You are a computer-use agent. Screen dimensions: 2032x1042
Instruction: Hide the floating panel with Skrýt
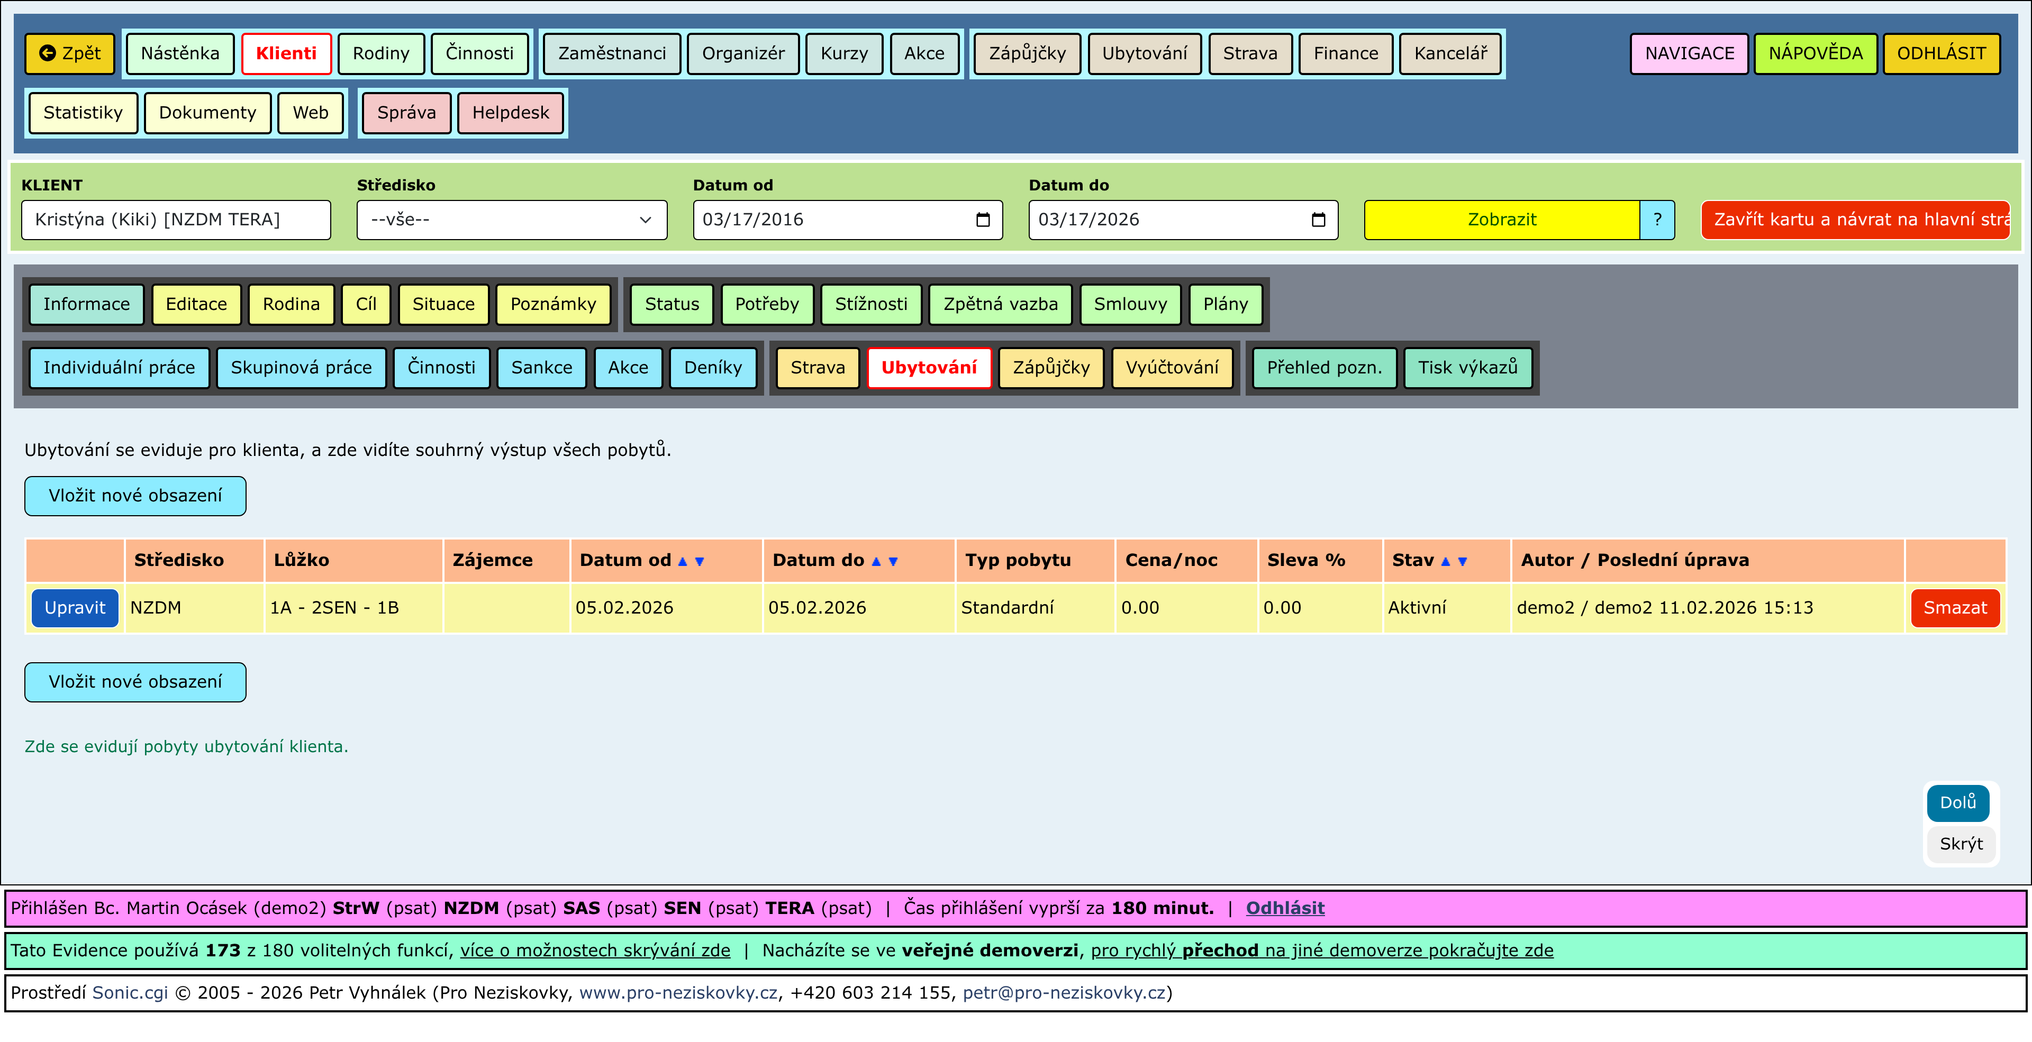[x=1961, y=844]
